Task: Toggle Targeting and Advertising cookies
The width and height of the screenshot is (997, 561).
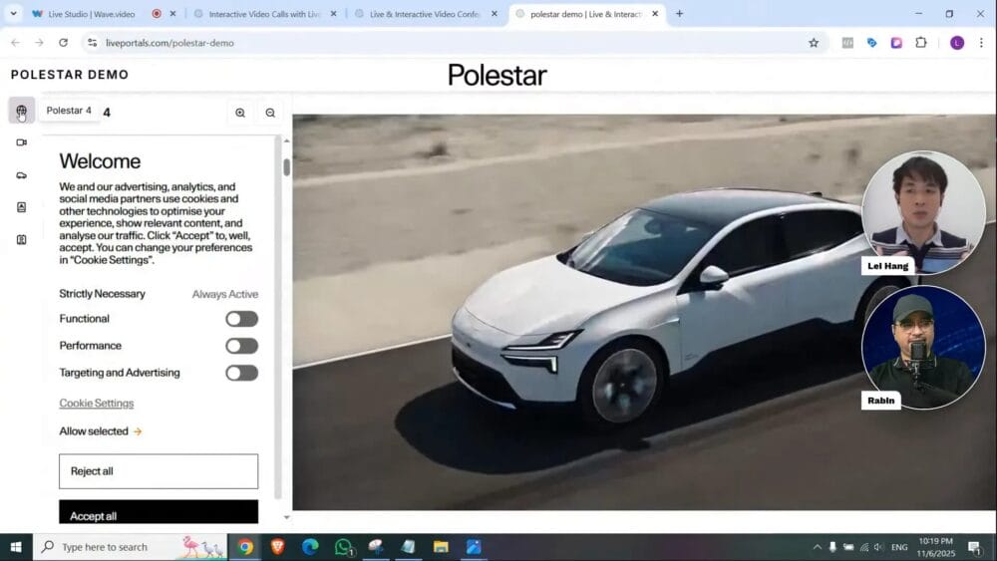Action: [241, 373]
